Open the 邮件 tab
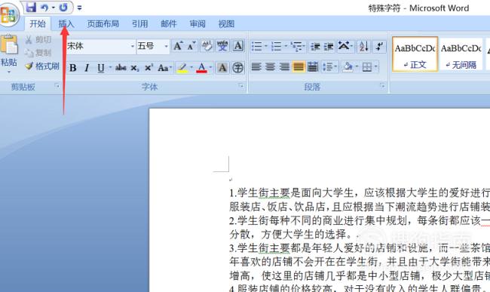 tap(169, 23)
